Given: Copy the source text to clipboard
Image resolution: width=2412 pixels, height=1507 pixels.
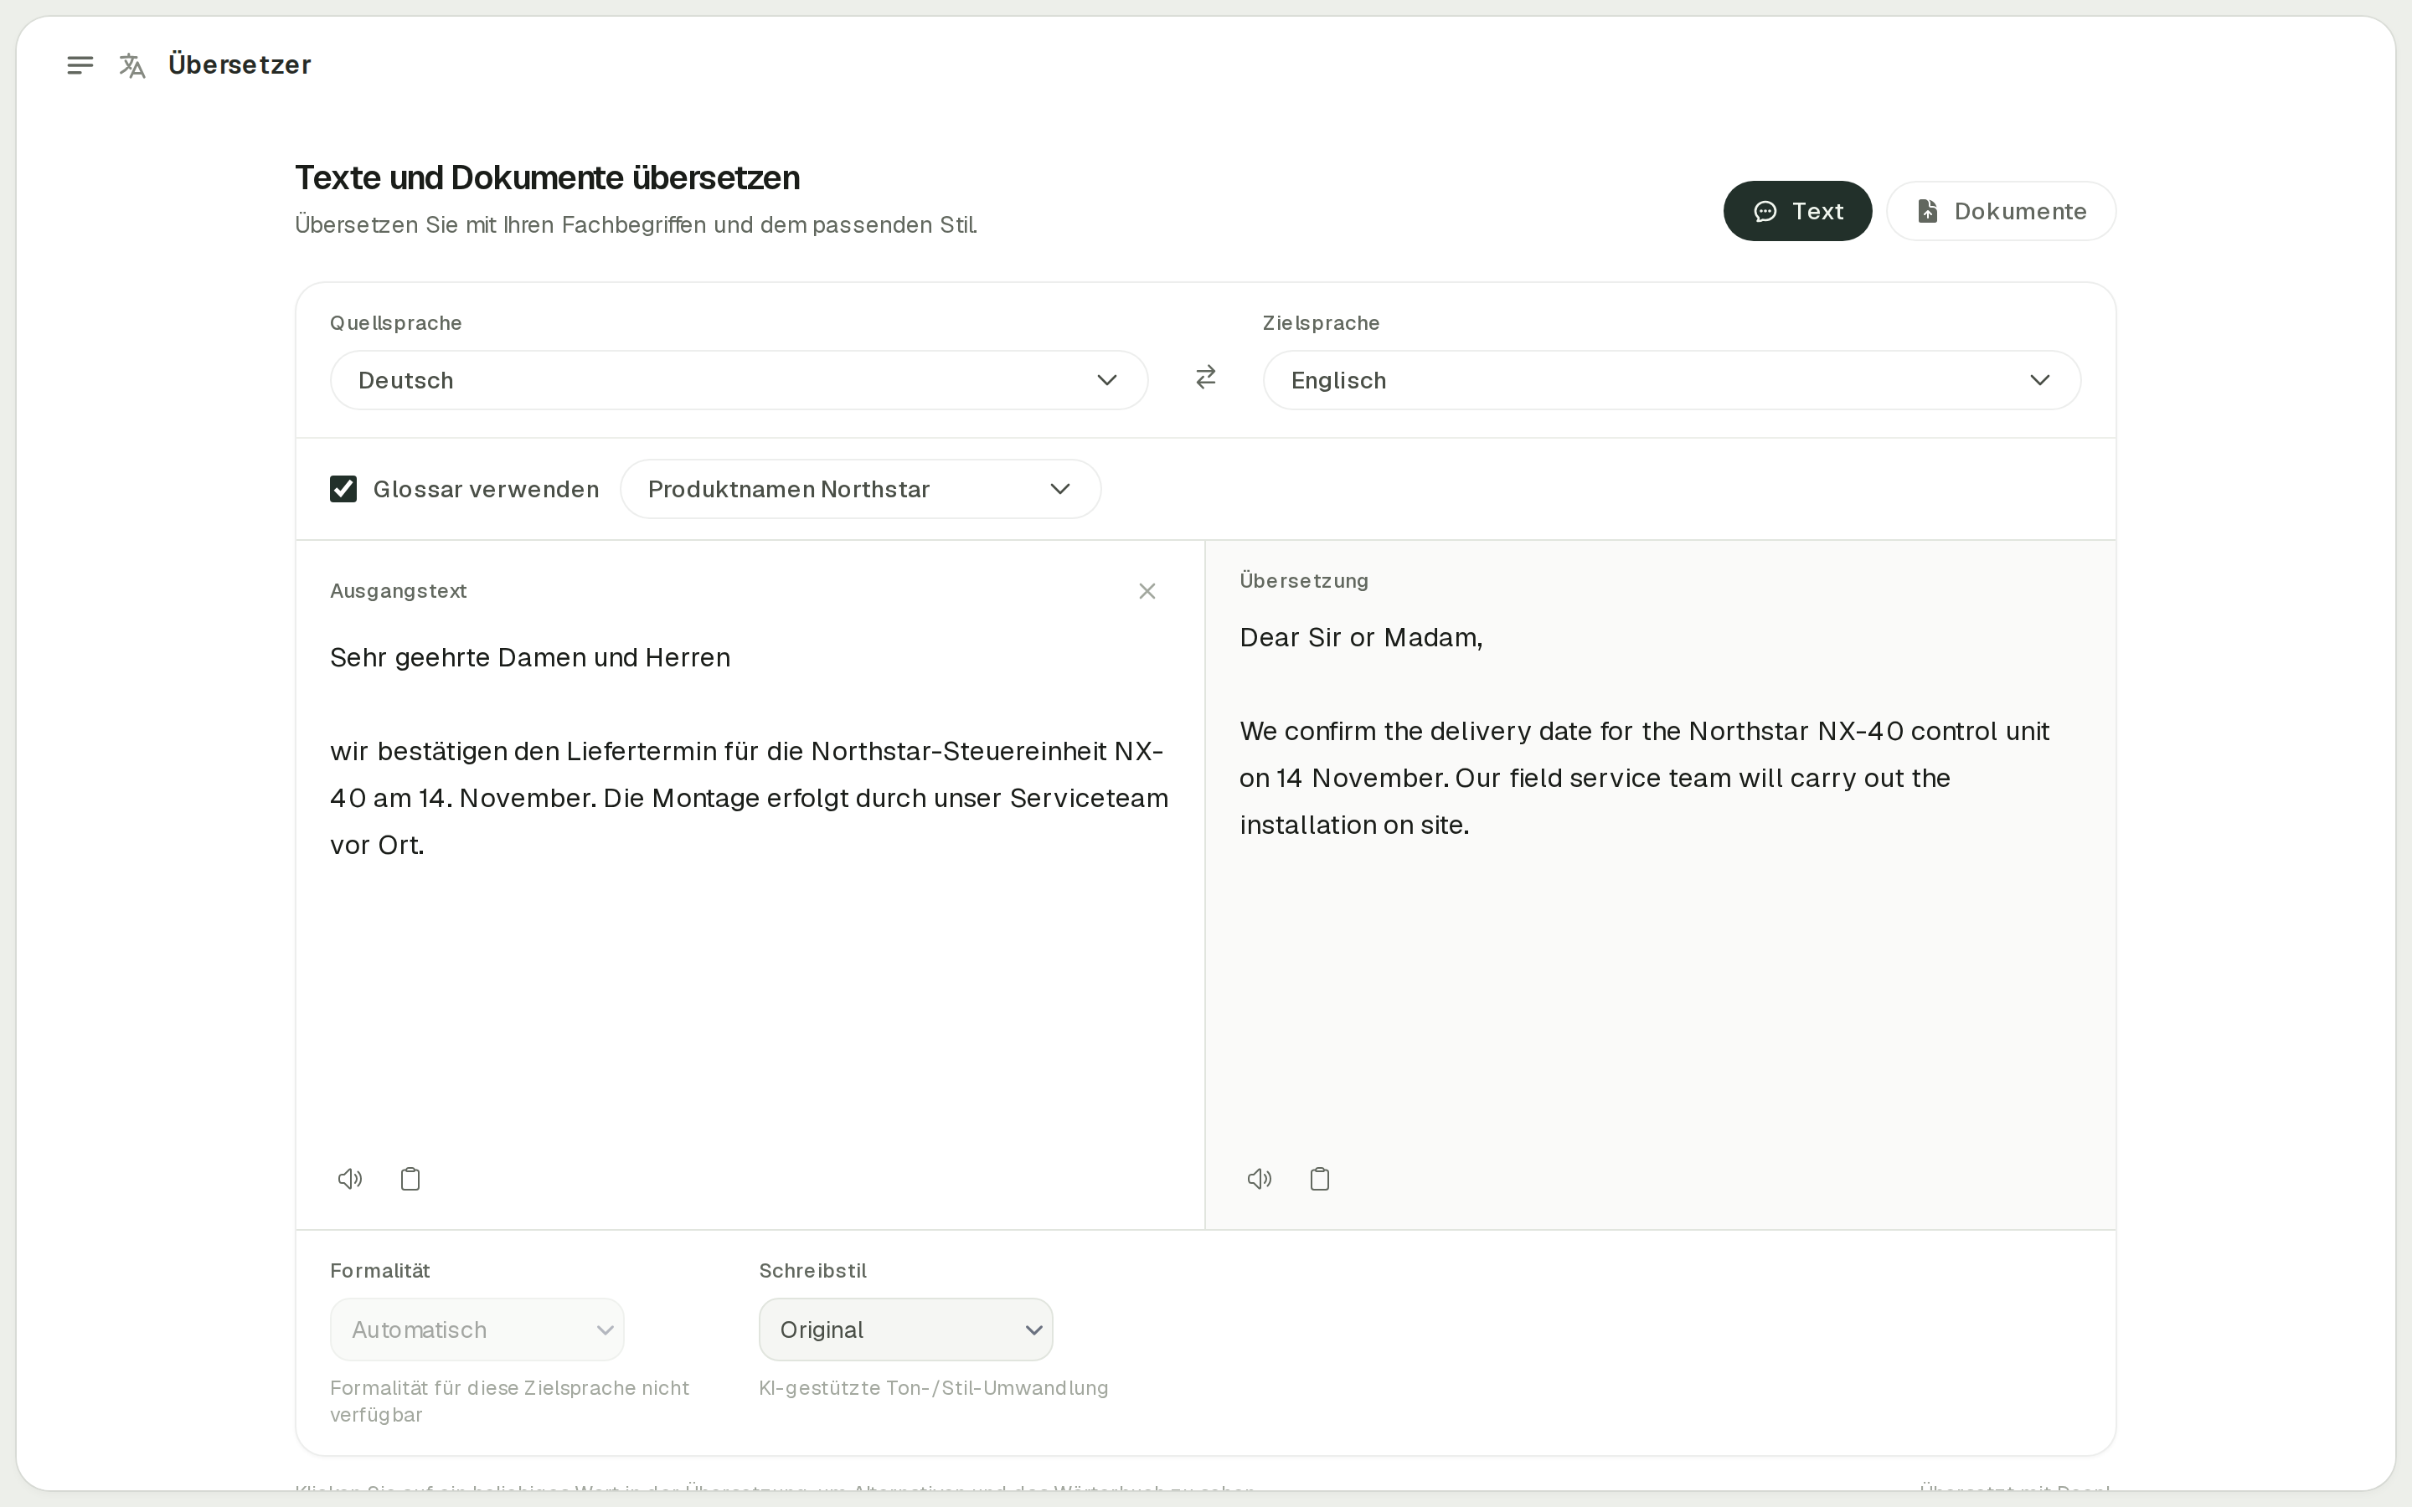Looking at the screenshot, I should pos(410,1179).
